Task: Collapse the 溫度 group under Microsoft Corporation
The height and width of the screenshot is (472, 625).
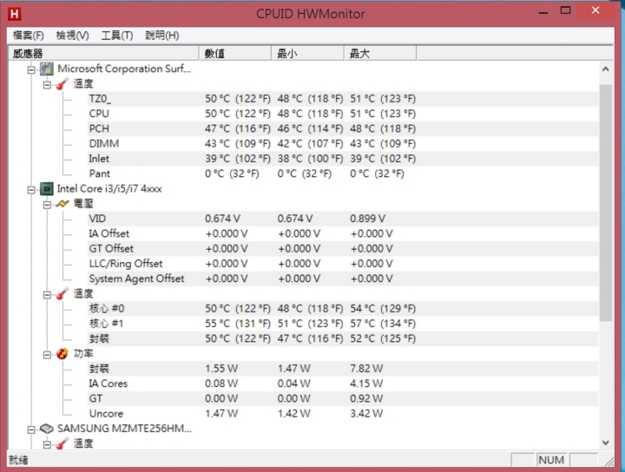Action: [x=47, y=85]
